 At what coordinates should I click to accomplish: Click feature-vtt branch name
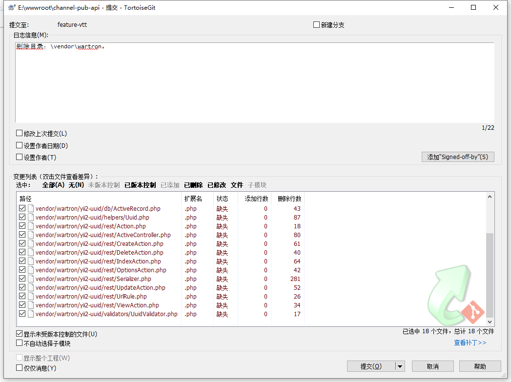[x=72, y=25]
